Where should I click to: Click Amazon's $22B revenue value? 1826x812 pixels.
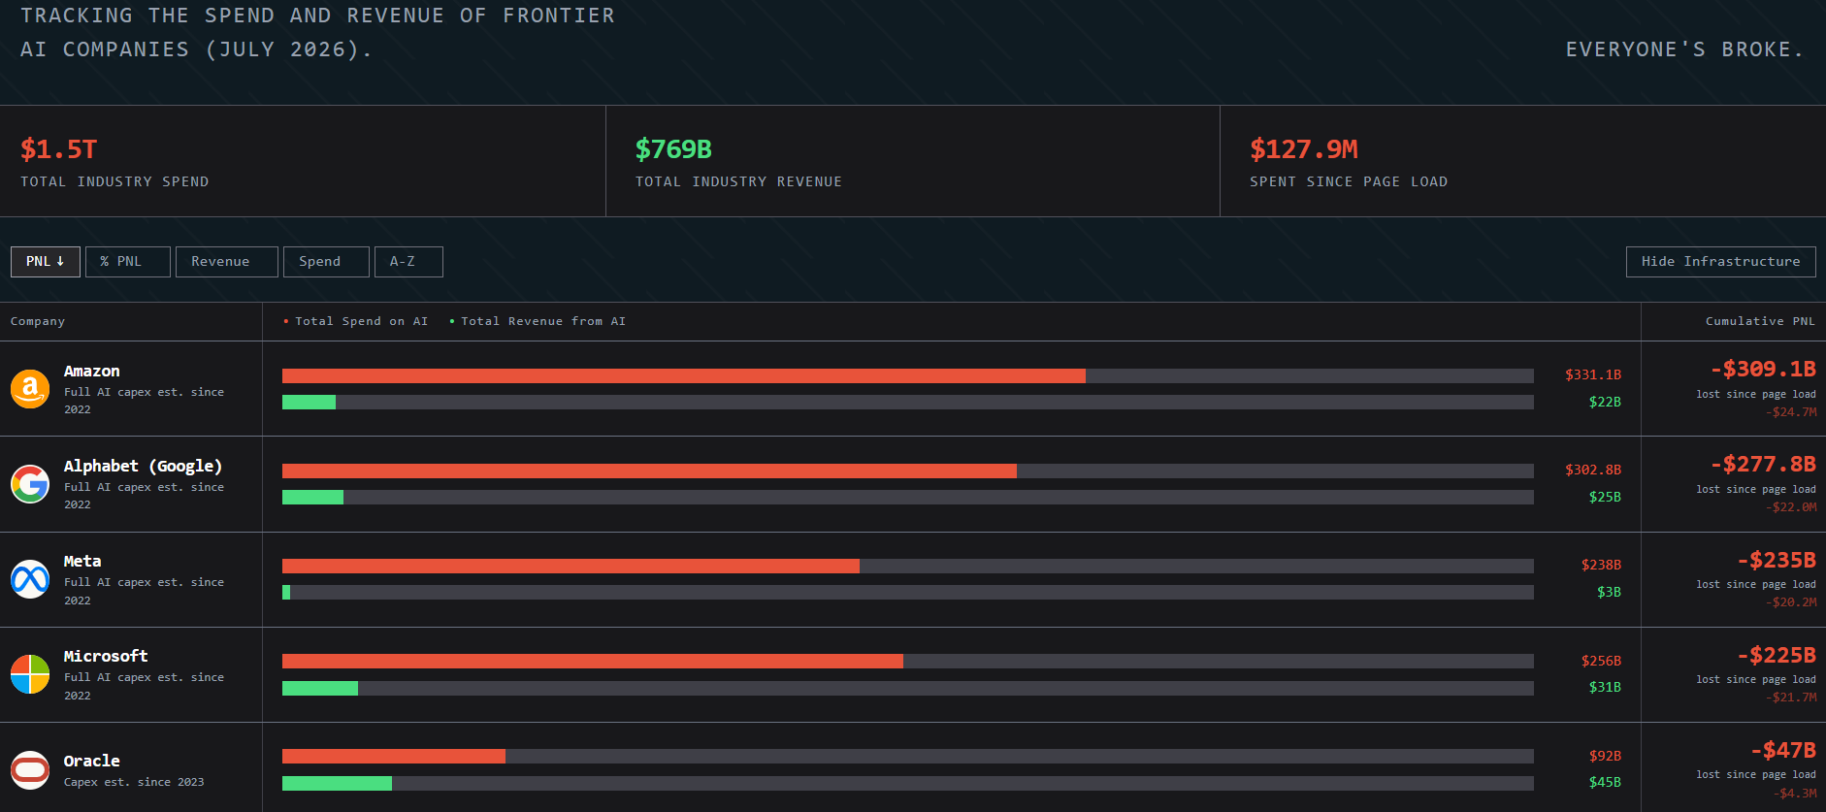click(1605, 402)
